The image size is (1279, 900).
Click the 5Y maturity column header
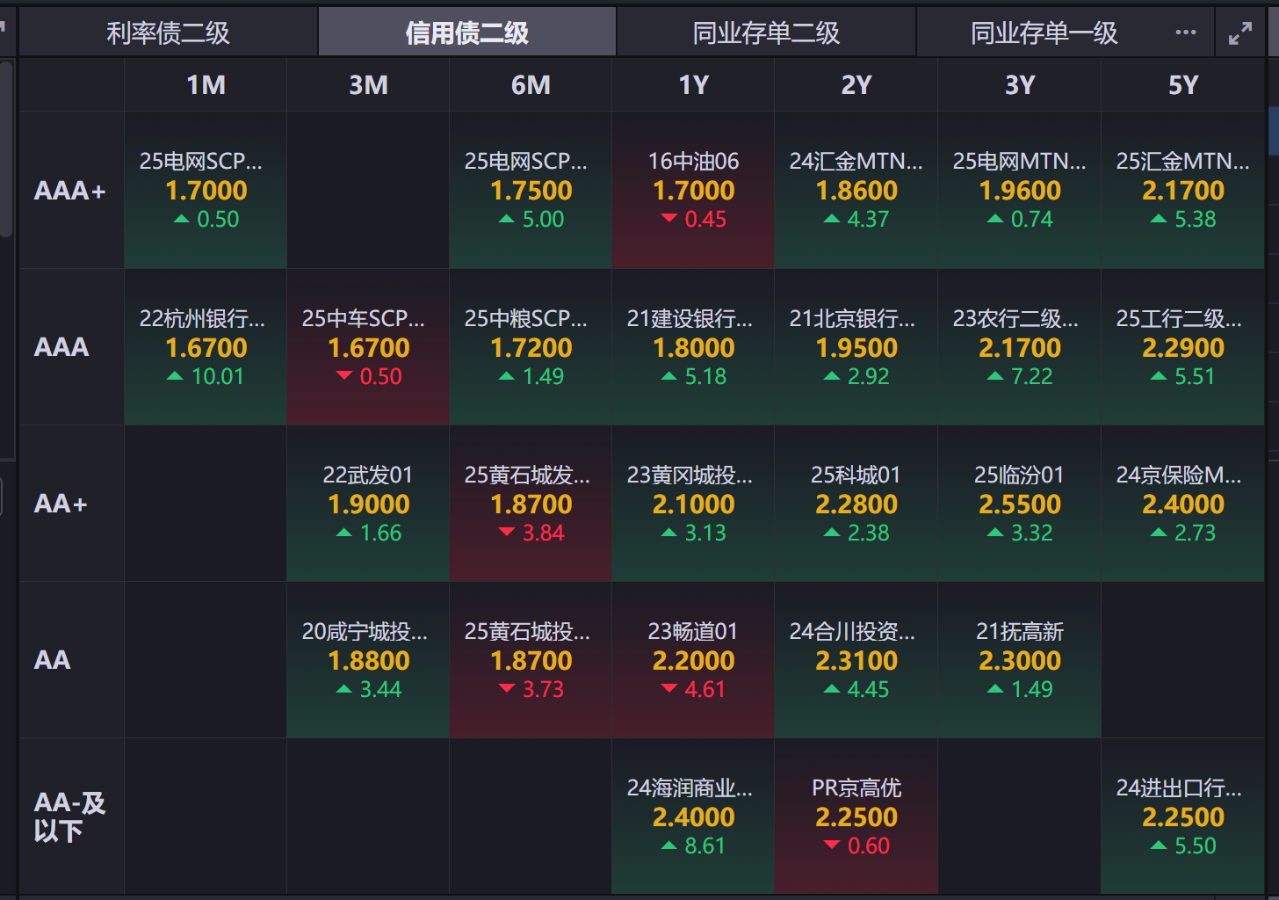pos(1182,85)
